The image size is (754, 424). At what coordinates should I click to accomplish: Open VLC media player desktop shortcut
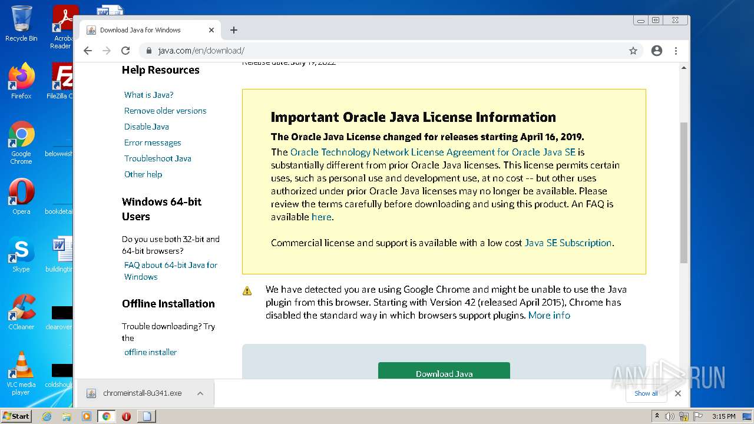click(21, 373)
